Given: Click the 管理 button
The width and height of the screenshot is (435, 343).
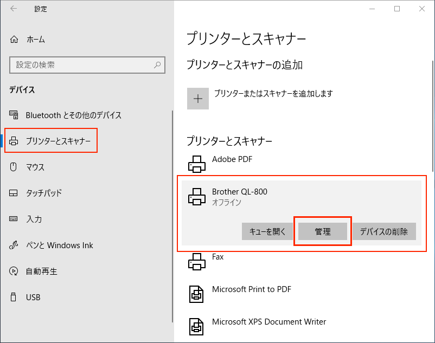Looking at the screenshot, I should click(x=323, y=231).
